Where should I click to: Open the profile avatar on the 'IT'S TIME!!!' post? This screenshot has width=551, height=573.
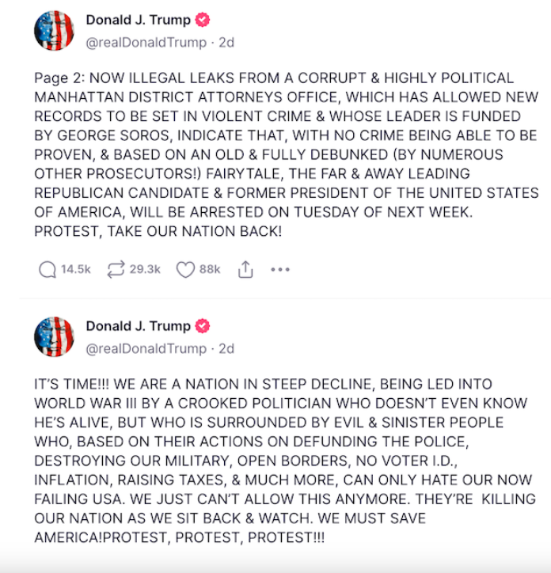54,337
